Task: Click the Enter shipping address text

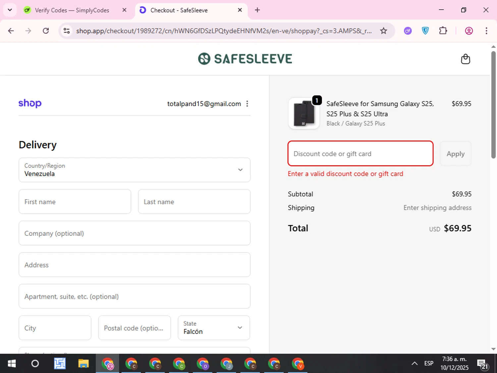Action: pos(437,208)
